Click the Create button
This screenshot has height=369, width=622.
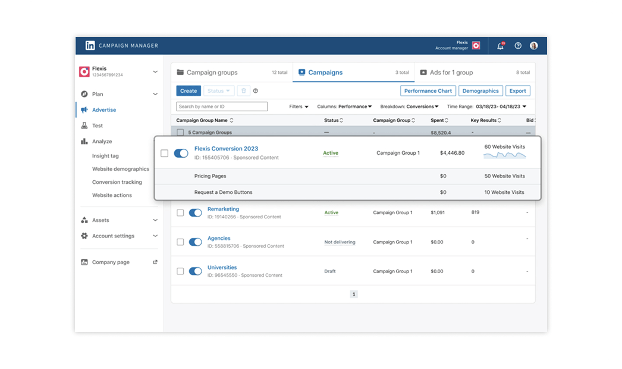pyautogui.click(x=189, y=91)
